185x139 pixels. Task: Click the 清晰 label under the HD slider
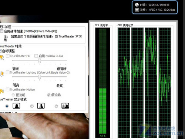(x=16, y=69)
